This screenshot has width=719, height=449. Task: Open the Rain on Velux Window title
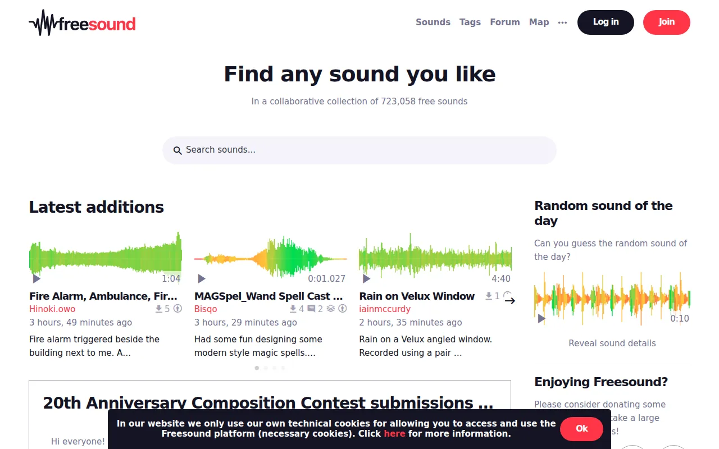(417, 296)
